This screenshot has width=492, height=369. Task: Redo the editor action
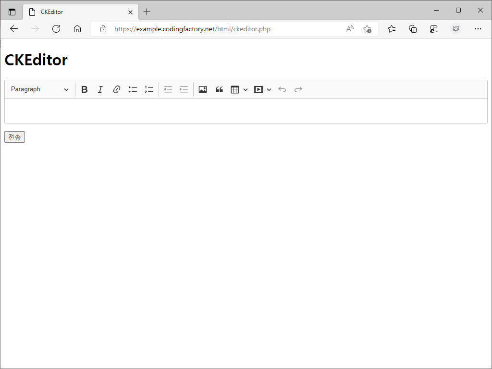[298, 89]
